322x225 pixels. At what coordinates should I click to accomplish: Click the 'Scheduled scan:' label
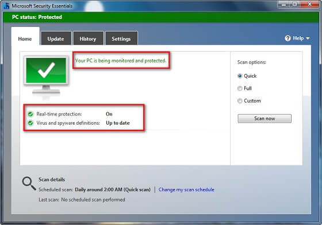point(56,189)
